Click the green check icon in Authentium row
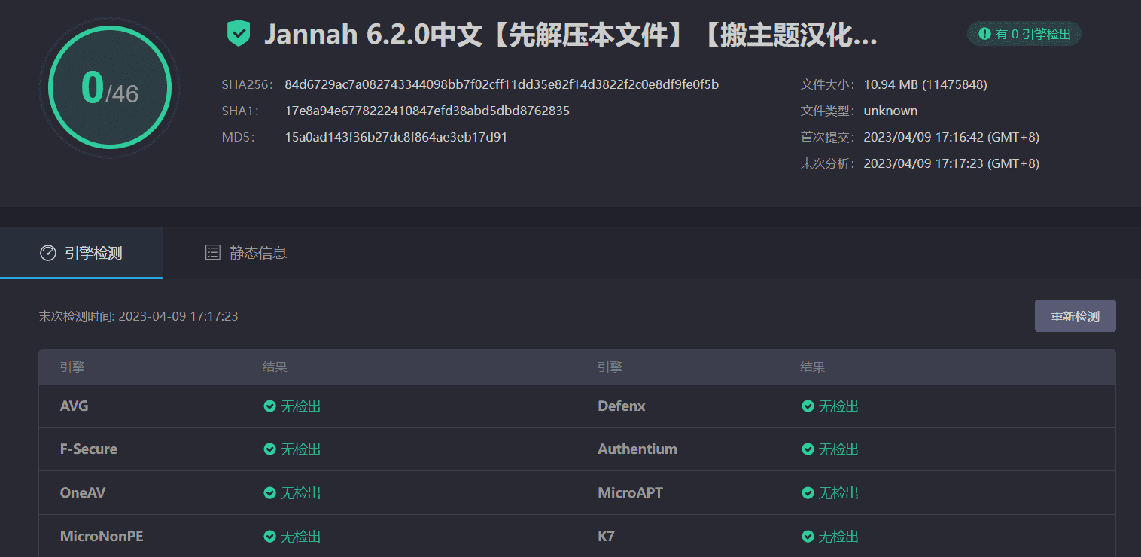Image resolution: width=1141 pixels, height=557 pixels. point(808,449)
